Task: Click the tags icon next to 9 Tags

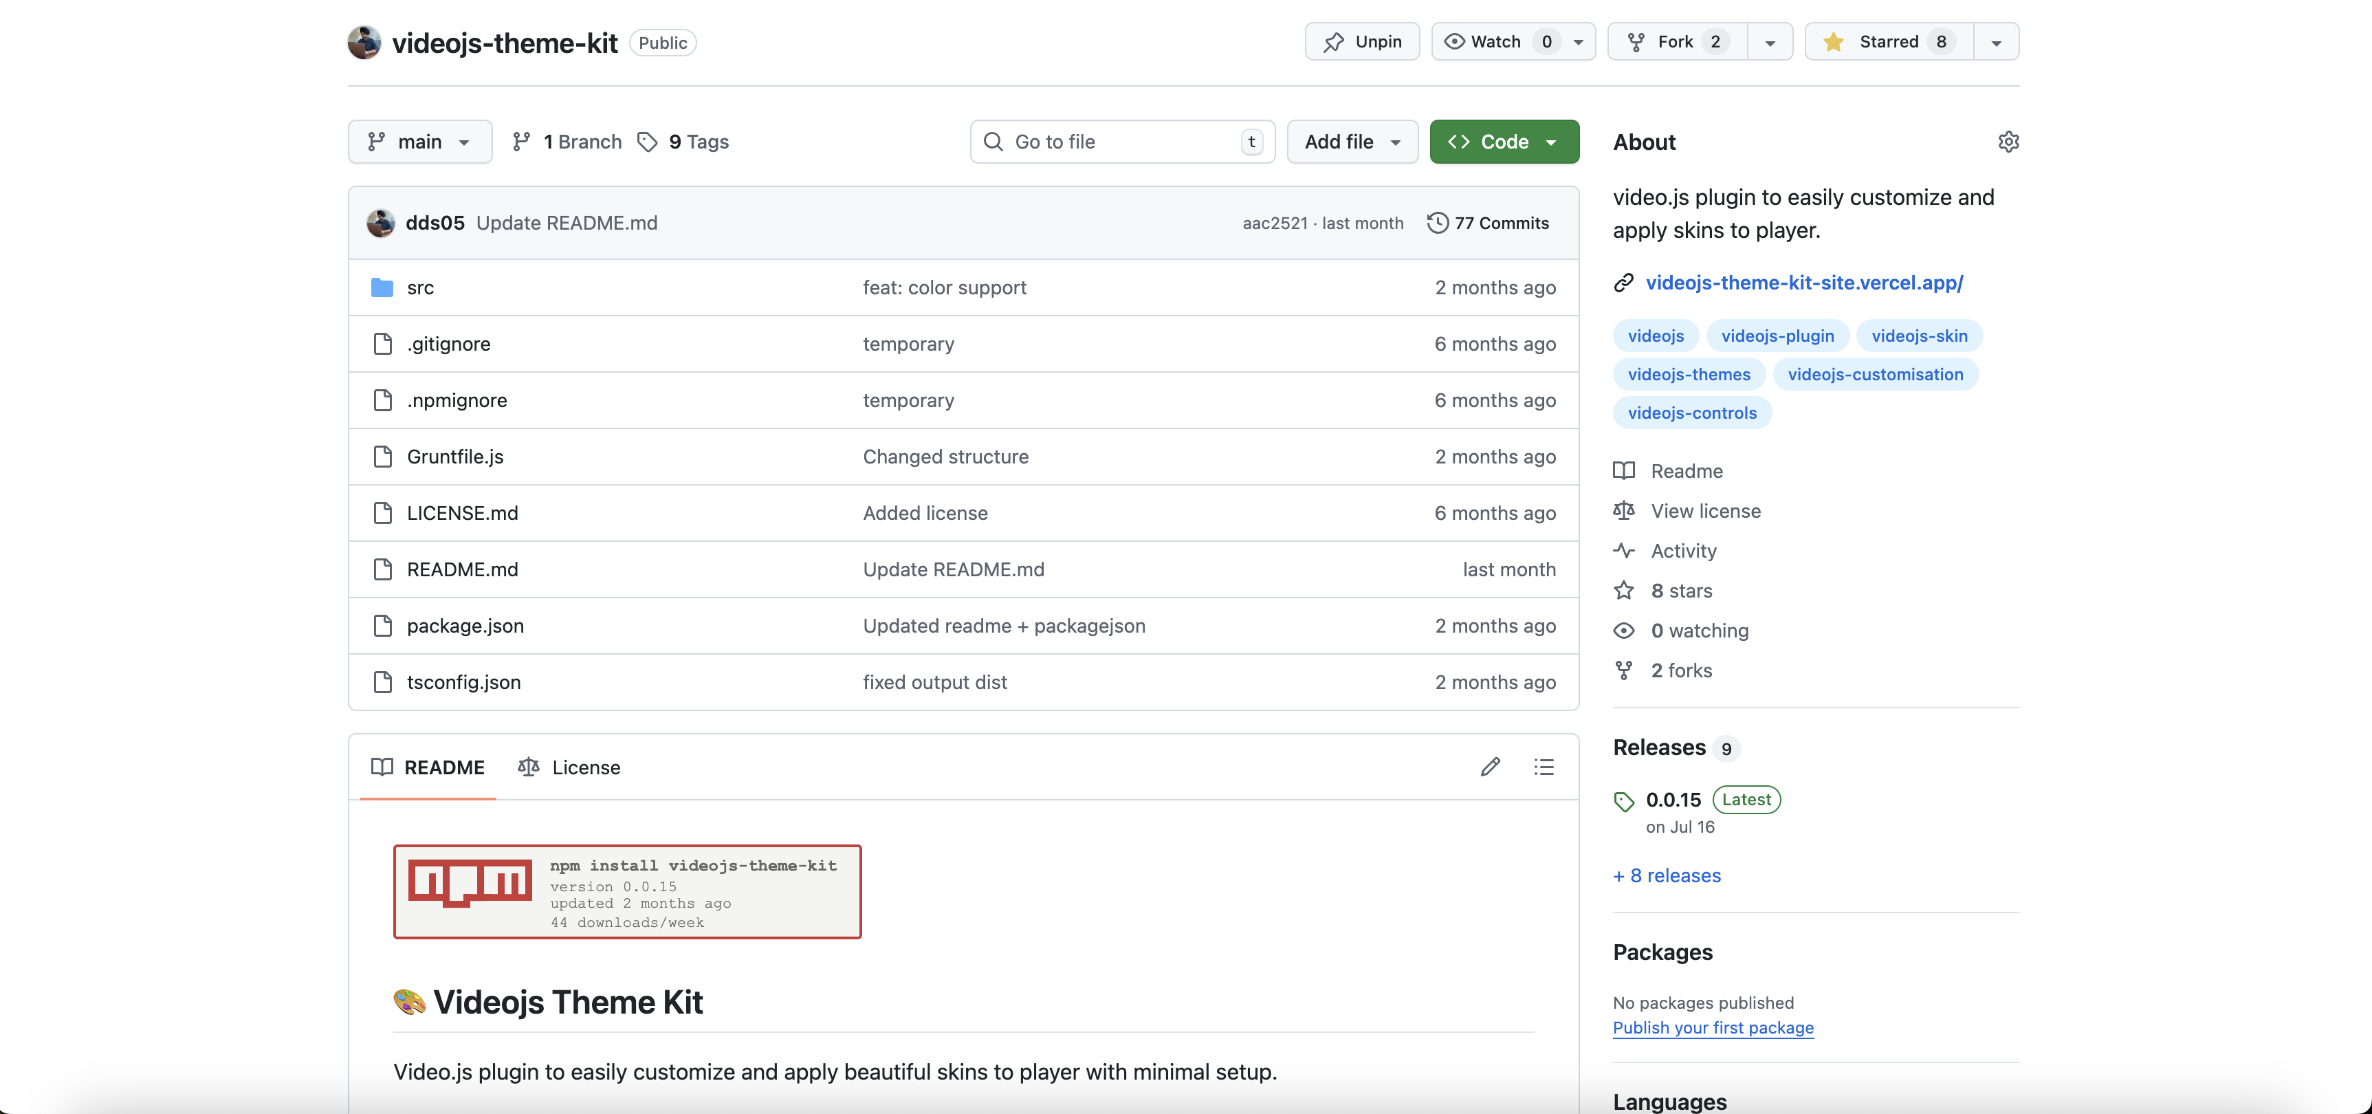Action: tap(648, 142)
